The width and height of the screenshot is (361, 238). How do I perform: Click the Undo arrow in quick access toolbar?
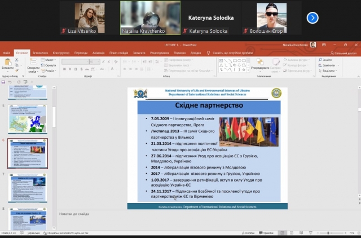[x=11, y=82]
